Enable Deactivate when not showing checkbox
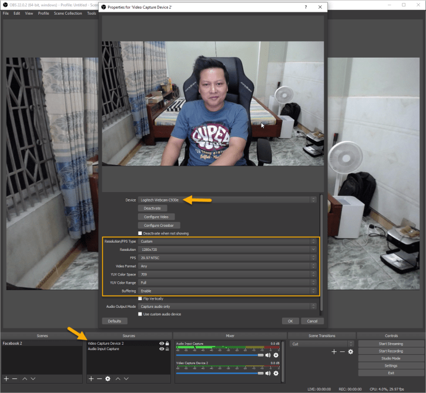The height and width of the screenshot is (393, 426). tap(140, 233)
